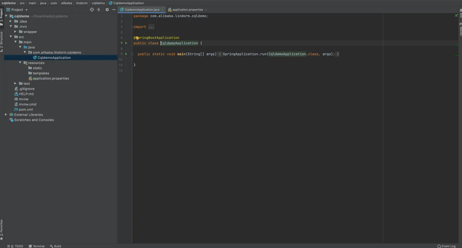This screenshot has width=462, height=248.
Task: Close the CqldemoApplication.java tab
Action: point(162,10)
